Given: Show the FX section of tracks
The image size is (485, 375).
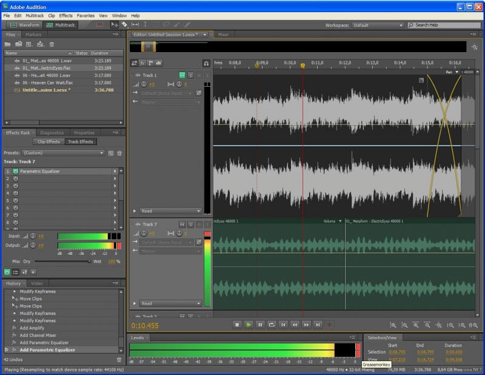Looking at the screenshot, I should click(142, 62).
